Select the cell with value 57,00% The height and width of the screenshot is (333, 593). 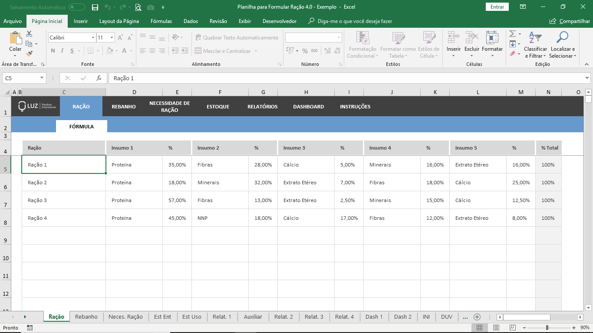[x=177, y=200]
